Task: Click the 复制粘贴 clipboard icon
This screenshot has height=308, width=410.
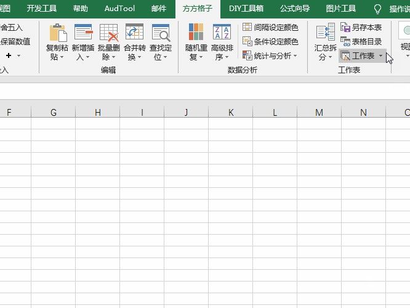Action: coord(58,33)
